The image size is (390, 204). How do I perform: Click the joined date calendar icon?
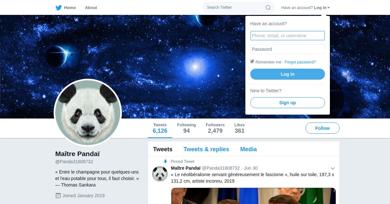point(58,196)
